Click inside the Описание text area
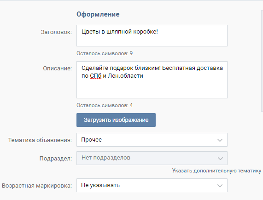Viewport: 263px width, 200px height. coord(152,80)
